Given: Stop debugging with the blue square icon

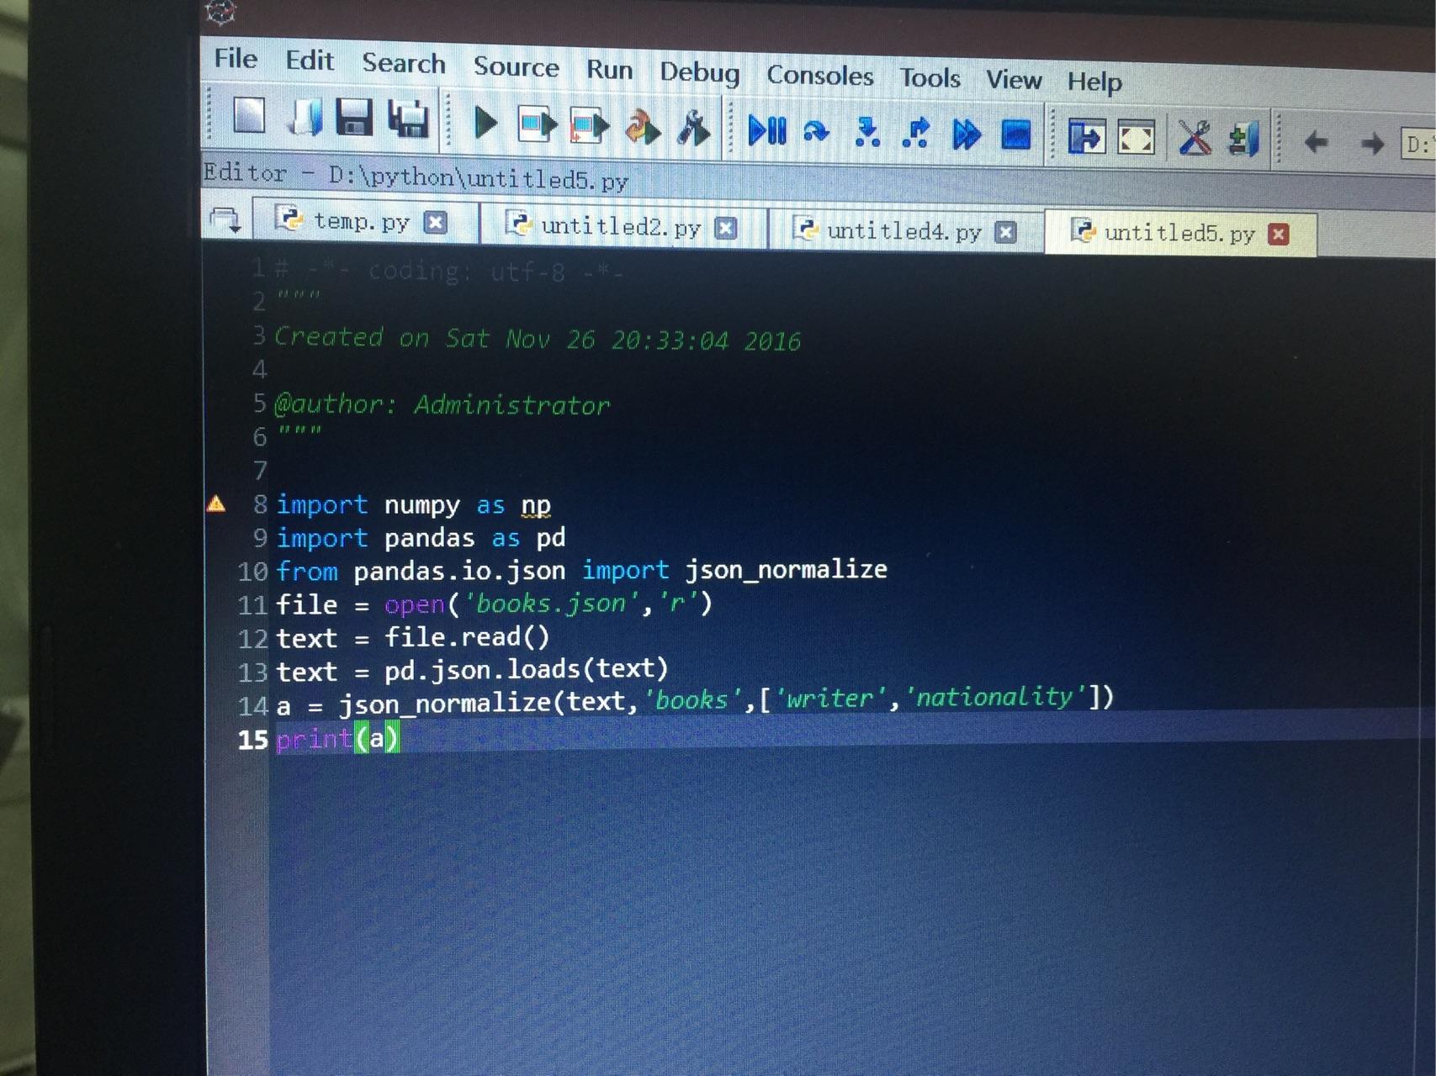Looking at the screenshot, I should (1016, 135).
